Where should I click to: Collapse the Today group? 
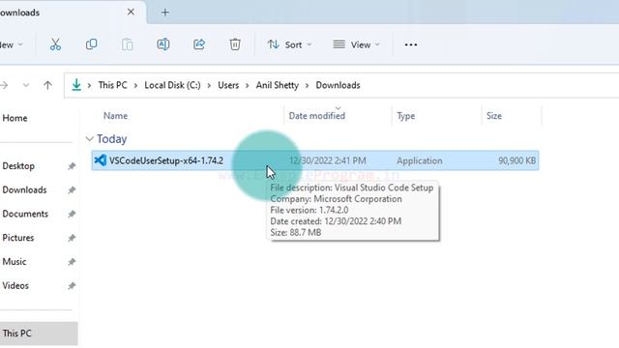pyautogui.click(x=90, y=139)
